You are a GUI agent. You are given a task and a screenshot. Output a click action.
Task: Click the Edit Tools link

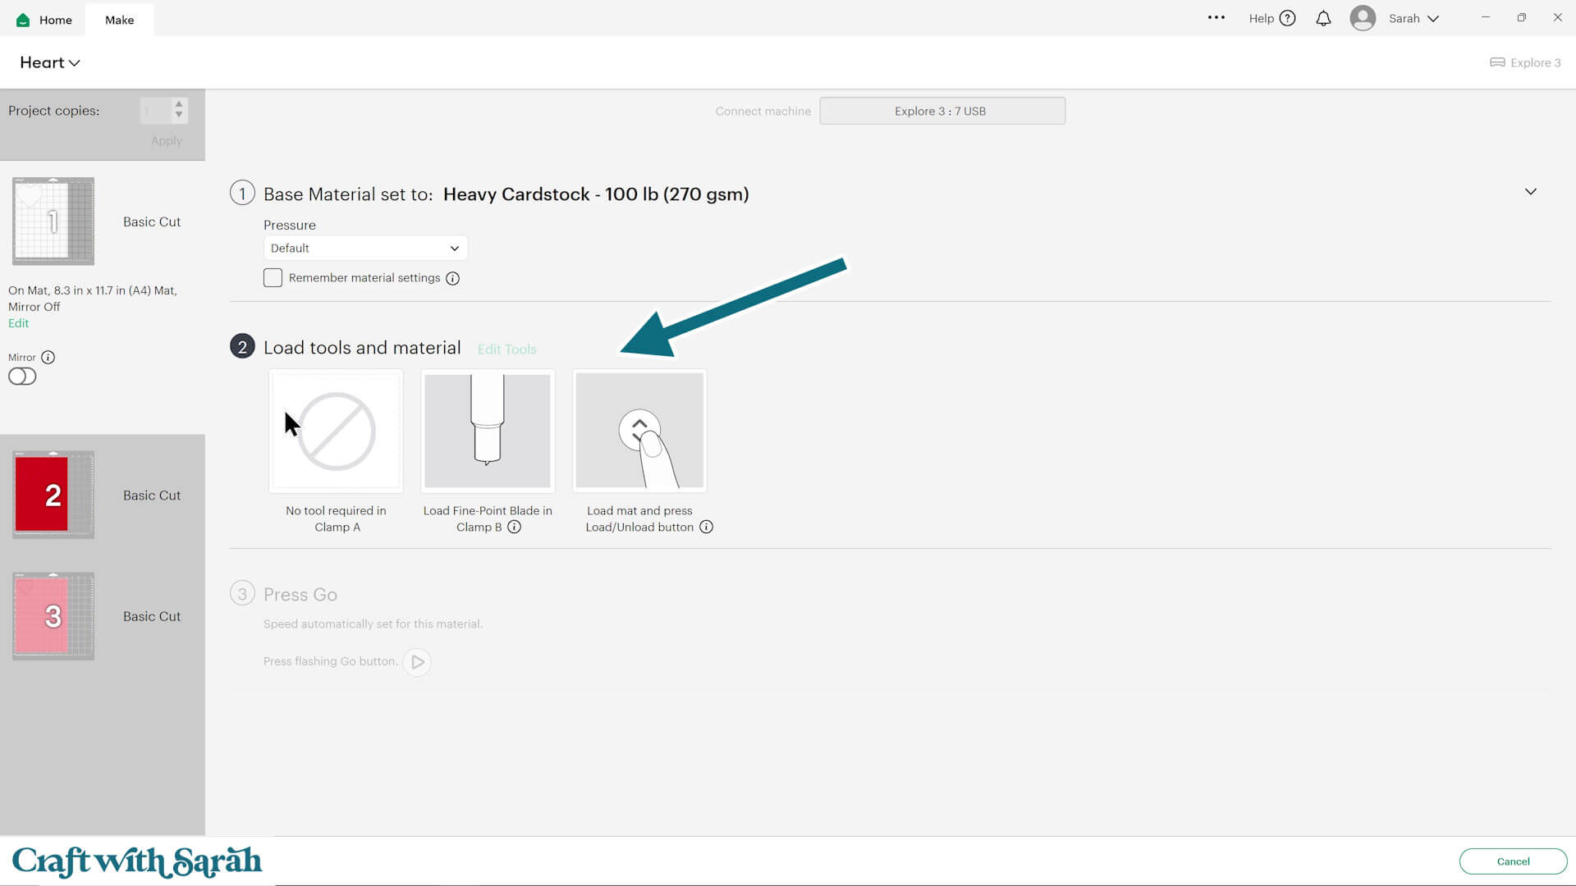(506, 349)
